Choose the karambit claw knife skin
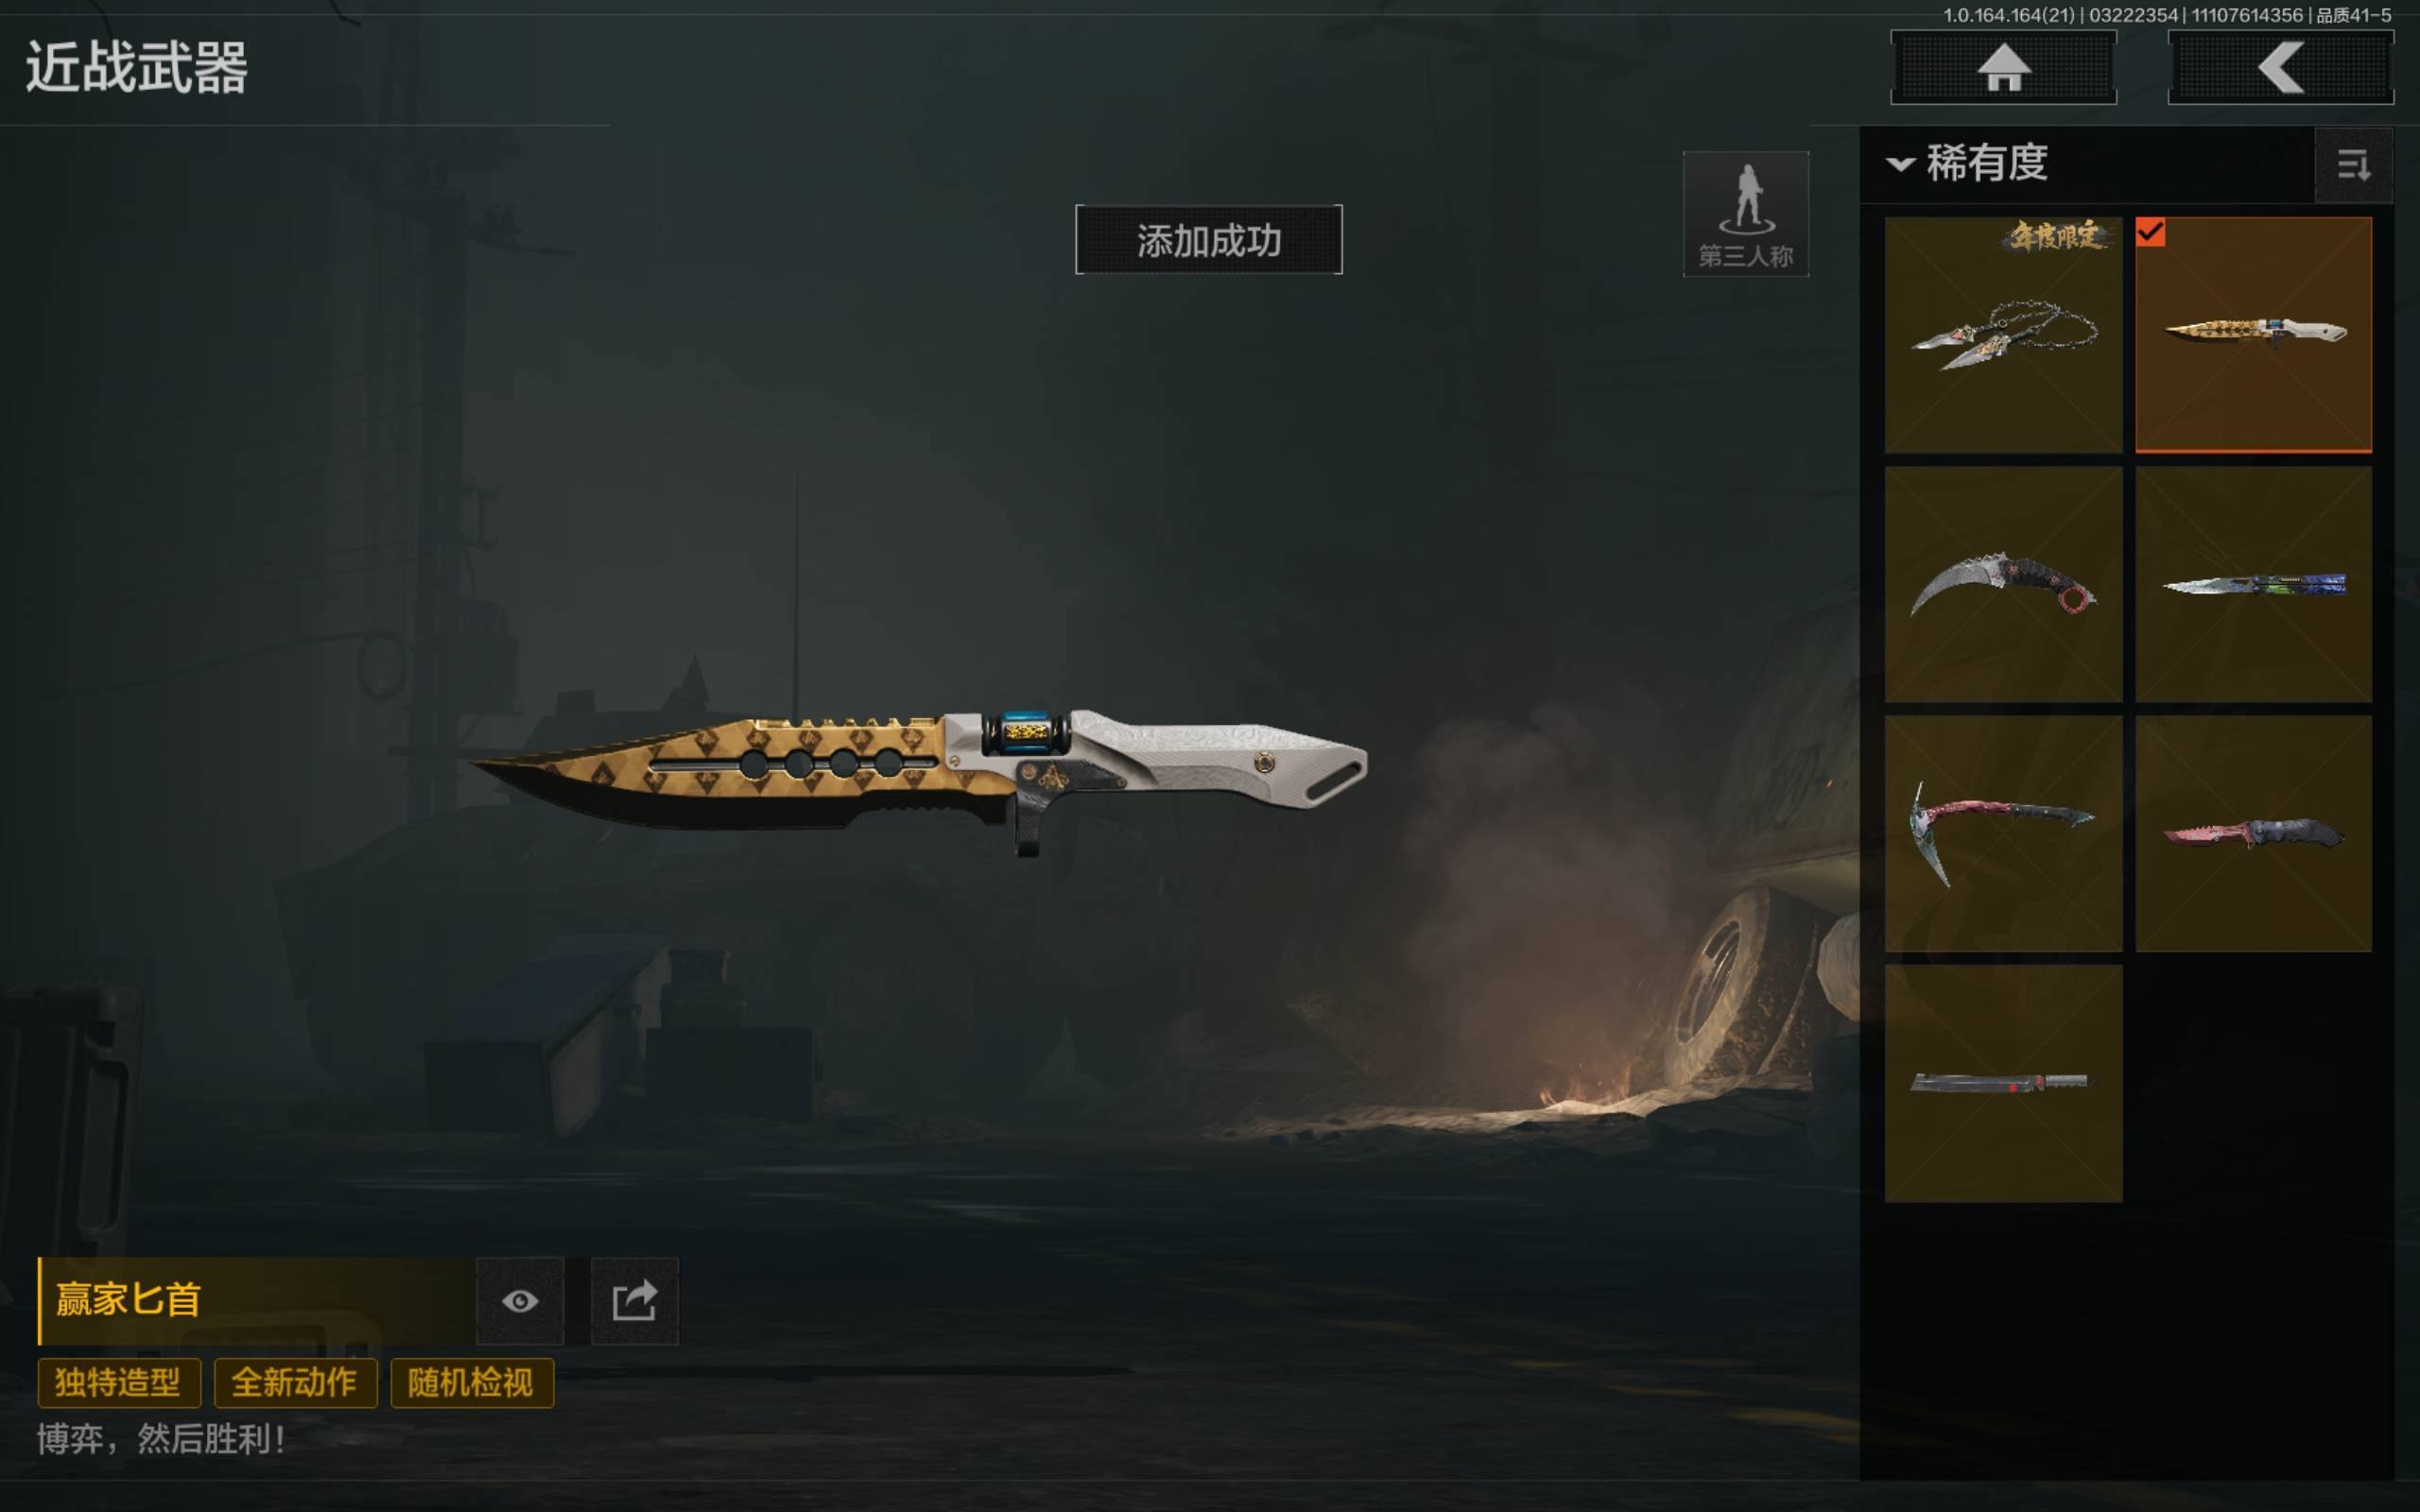This screenshot has width=2420, height=1512. pyautogui.click(x=2003, y=584)
